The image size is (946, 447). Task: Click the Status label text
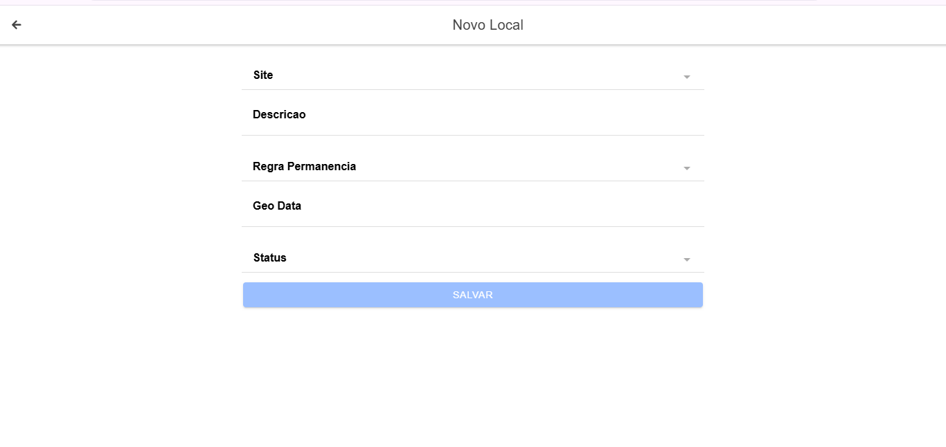click(x=269, y=258)
